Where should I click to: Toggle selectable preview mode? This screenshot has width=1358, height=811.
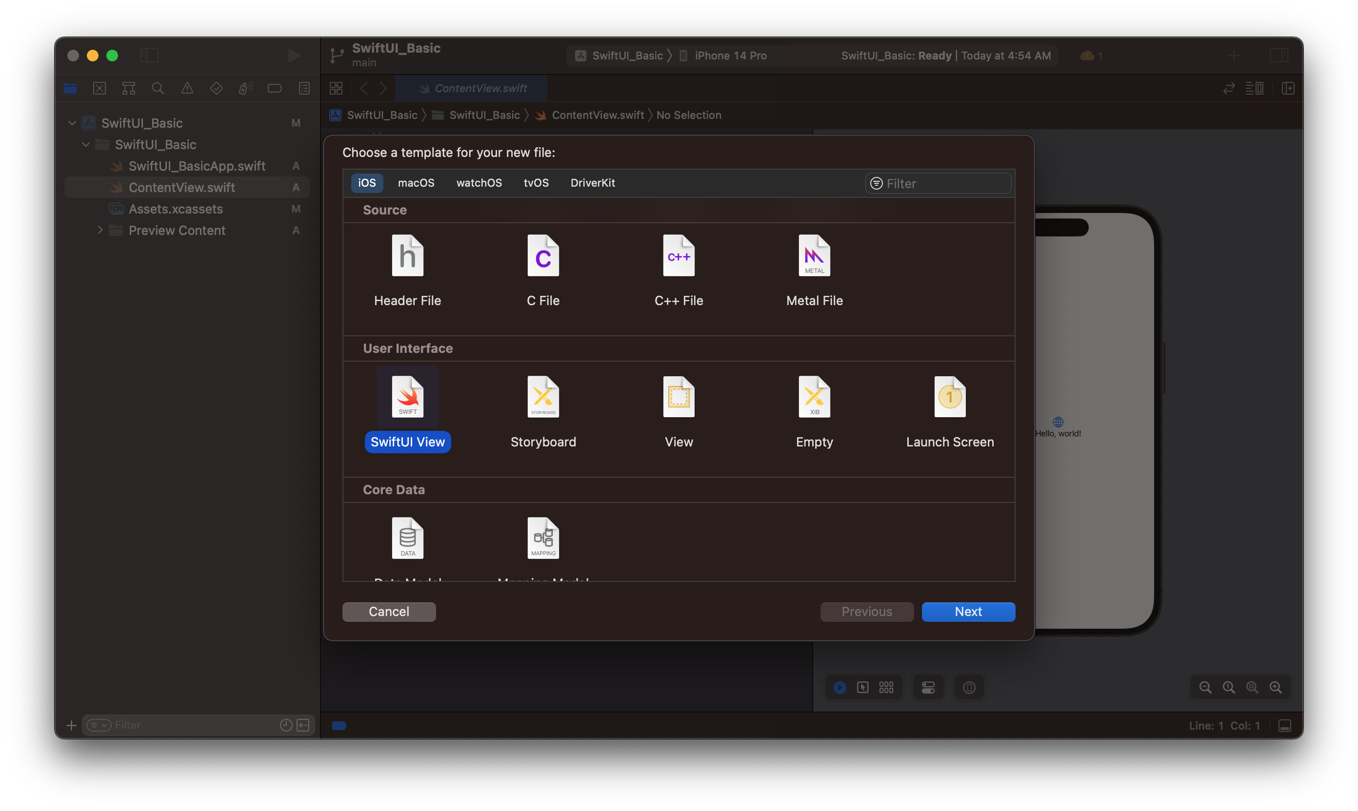pos(862,687)
